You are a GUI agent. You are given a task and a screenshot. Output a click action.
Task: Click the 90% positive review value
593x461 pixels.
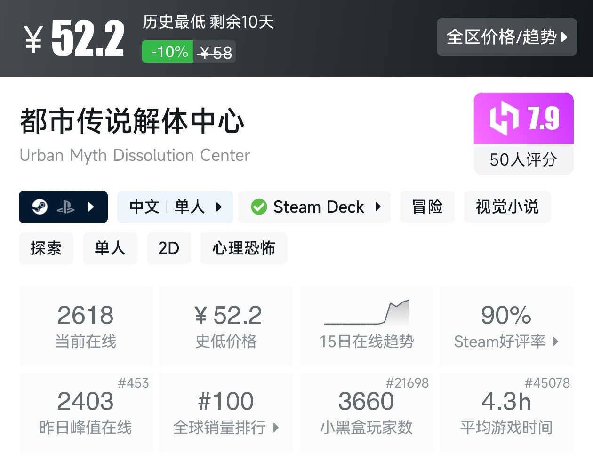(506, 315)
